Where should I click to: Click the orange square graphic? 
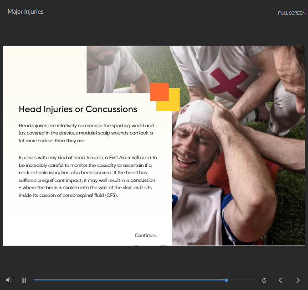(x=159, y=91)
